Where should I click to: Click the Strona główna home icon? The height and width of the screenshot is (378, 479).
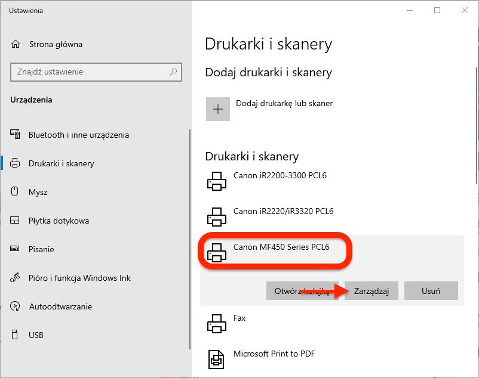coord(16,44)
